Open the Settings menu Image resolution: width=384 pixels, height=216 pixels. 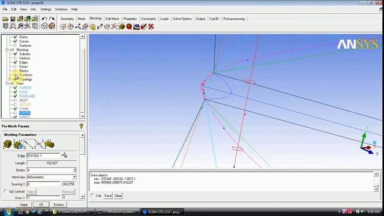(x=46, y=10)
